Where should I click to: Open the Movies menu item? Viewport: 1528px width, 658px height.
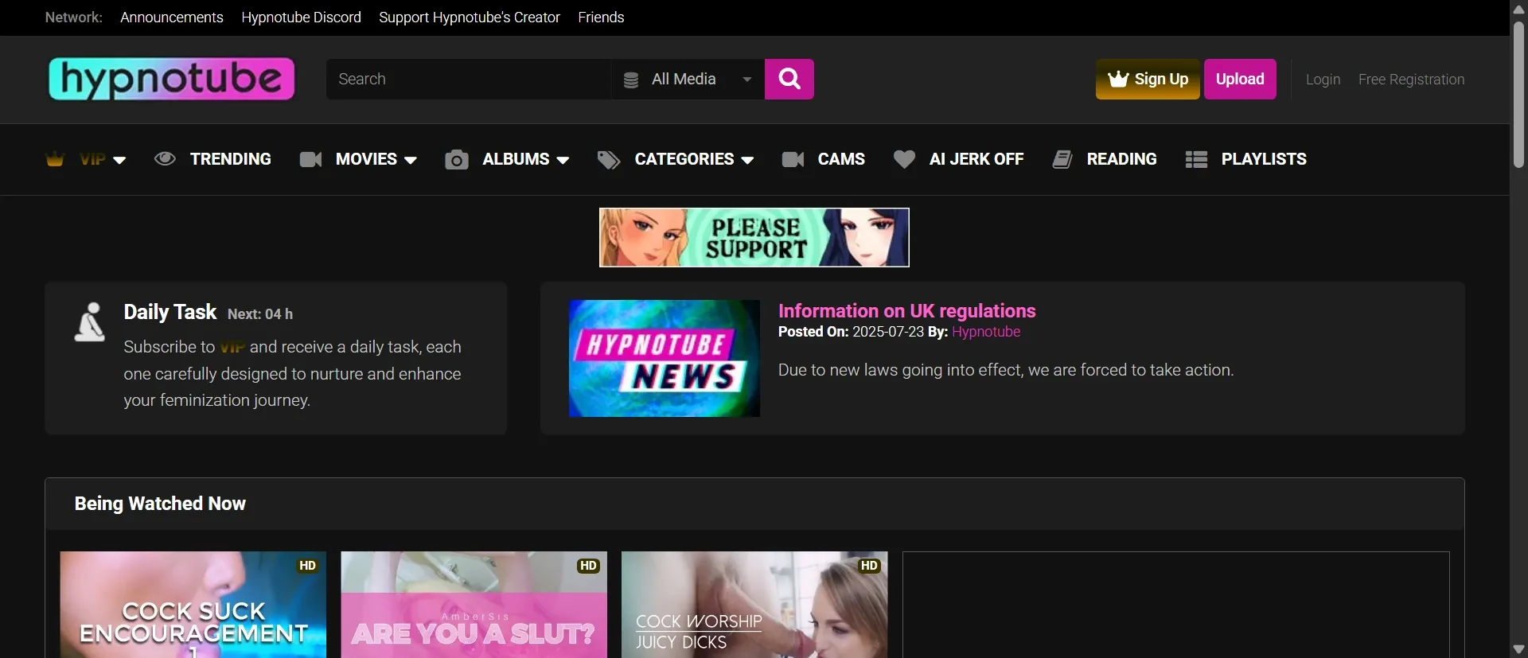tap(366, 159)
